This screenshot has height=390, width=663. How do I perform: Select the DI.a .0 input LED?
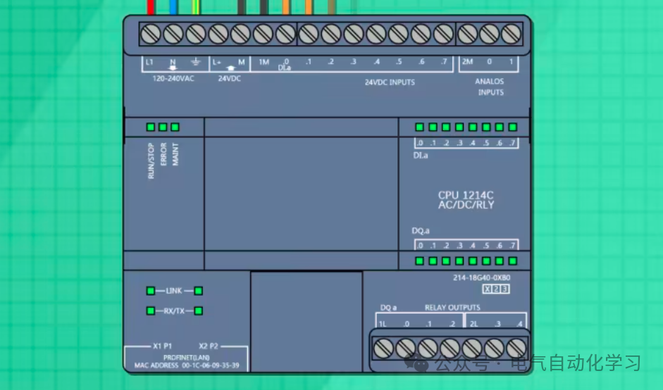419,127
